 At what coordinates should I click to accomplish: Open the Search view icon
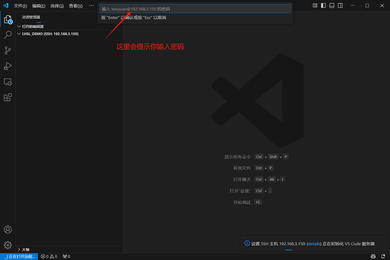tap(8, 35)
